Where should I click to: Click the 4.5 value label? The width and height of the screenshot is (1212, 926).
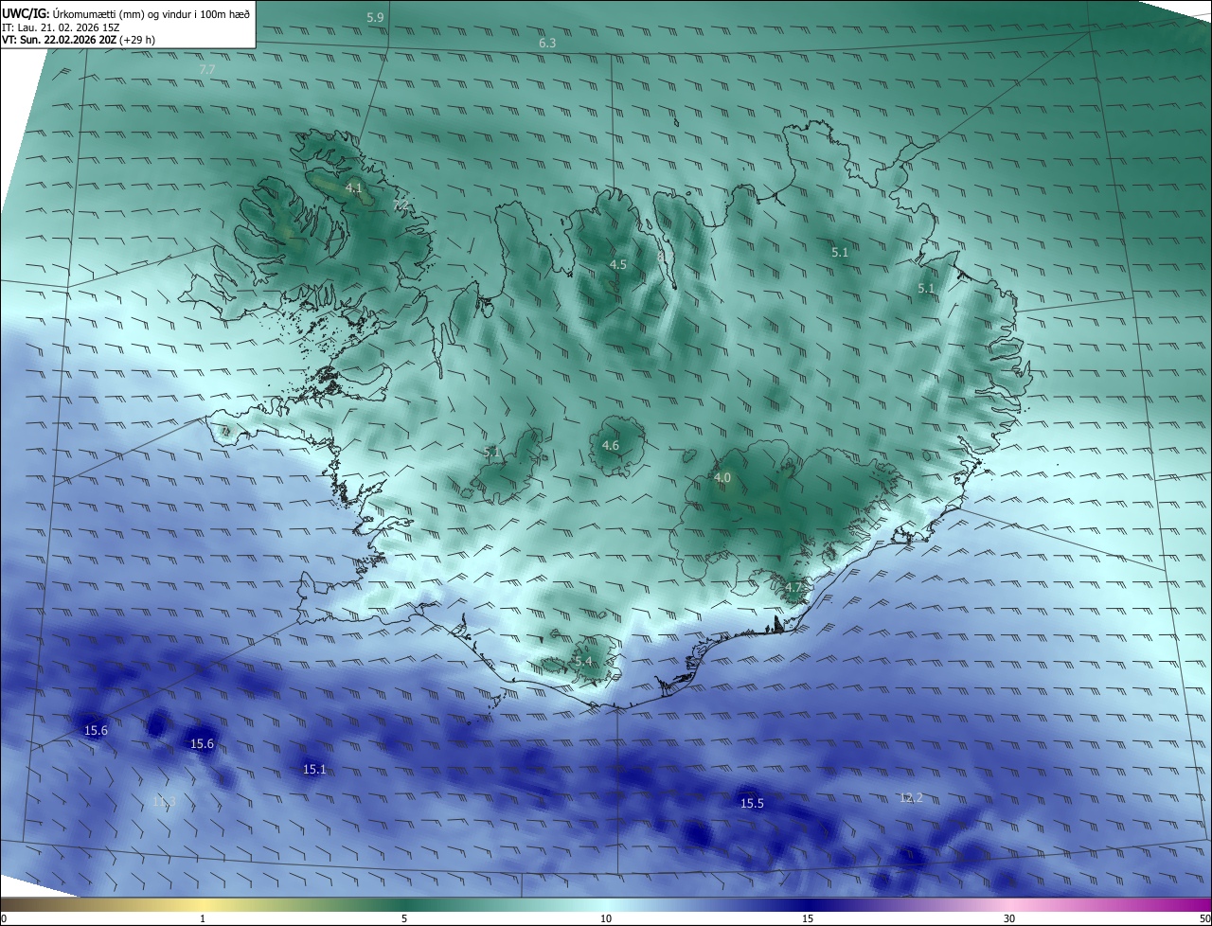coord(618,265)
